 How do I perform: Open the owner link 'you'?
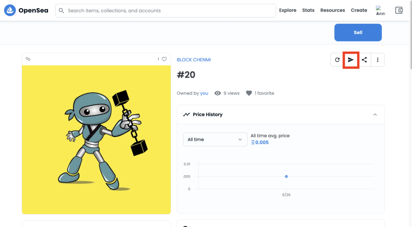204,93
